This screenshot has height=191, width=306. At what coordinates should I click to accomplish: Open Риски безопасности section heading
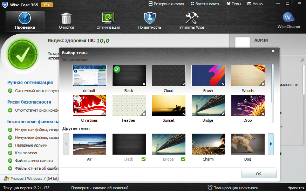(29, 102)
